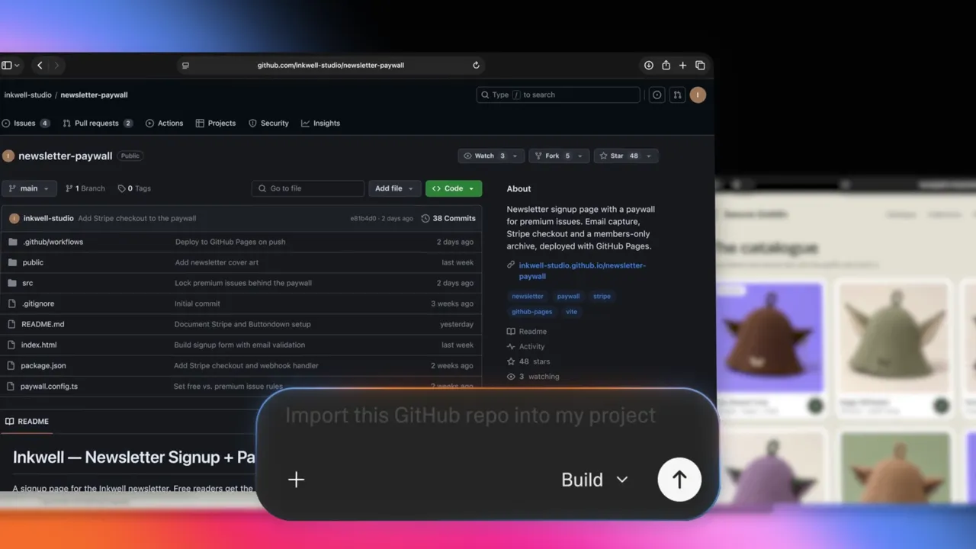
Task: Click the plus icon in the prompt box
Action: point(296,480)
